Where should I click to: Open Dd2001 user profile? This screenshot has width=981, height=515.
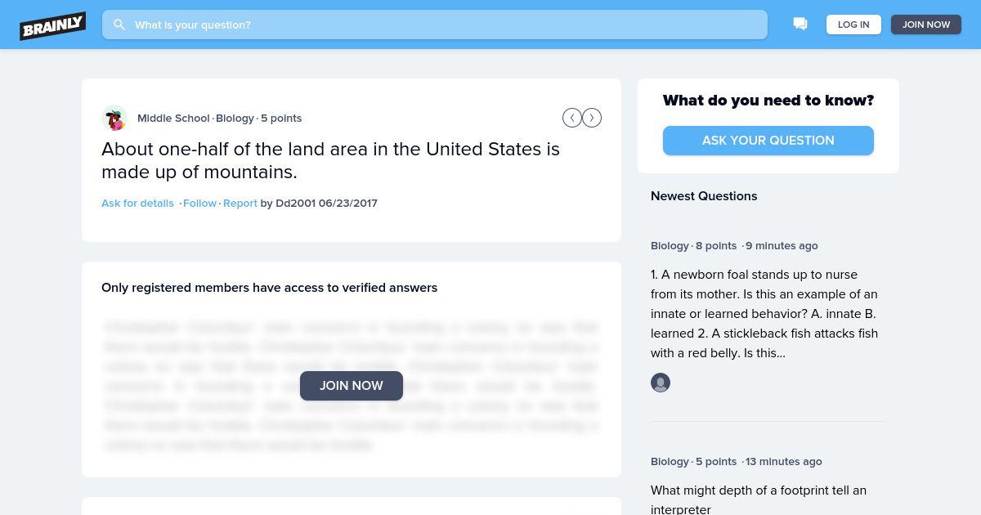(295, 203)
